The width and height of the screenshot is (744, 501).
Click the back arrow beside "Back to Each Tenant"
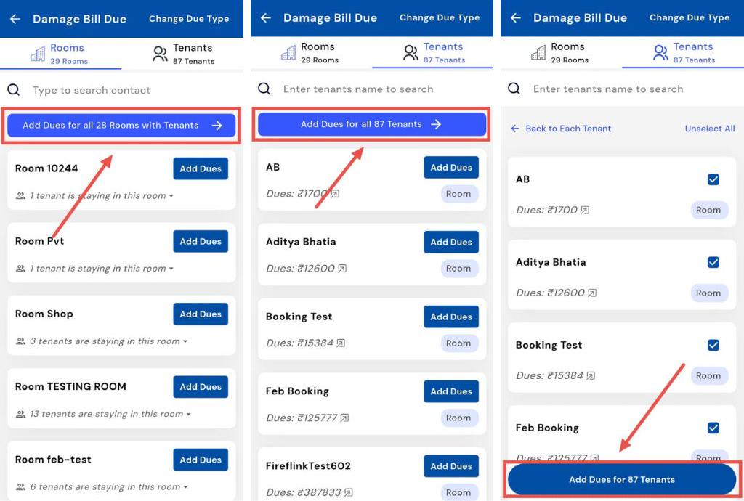coord(515,129)
